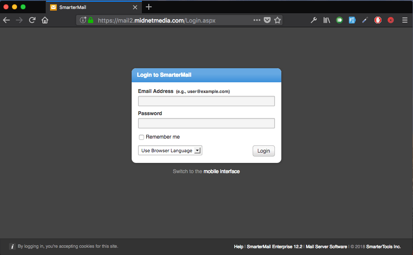Open the page actions ellipsis menu

coord(257,20)
